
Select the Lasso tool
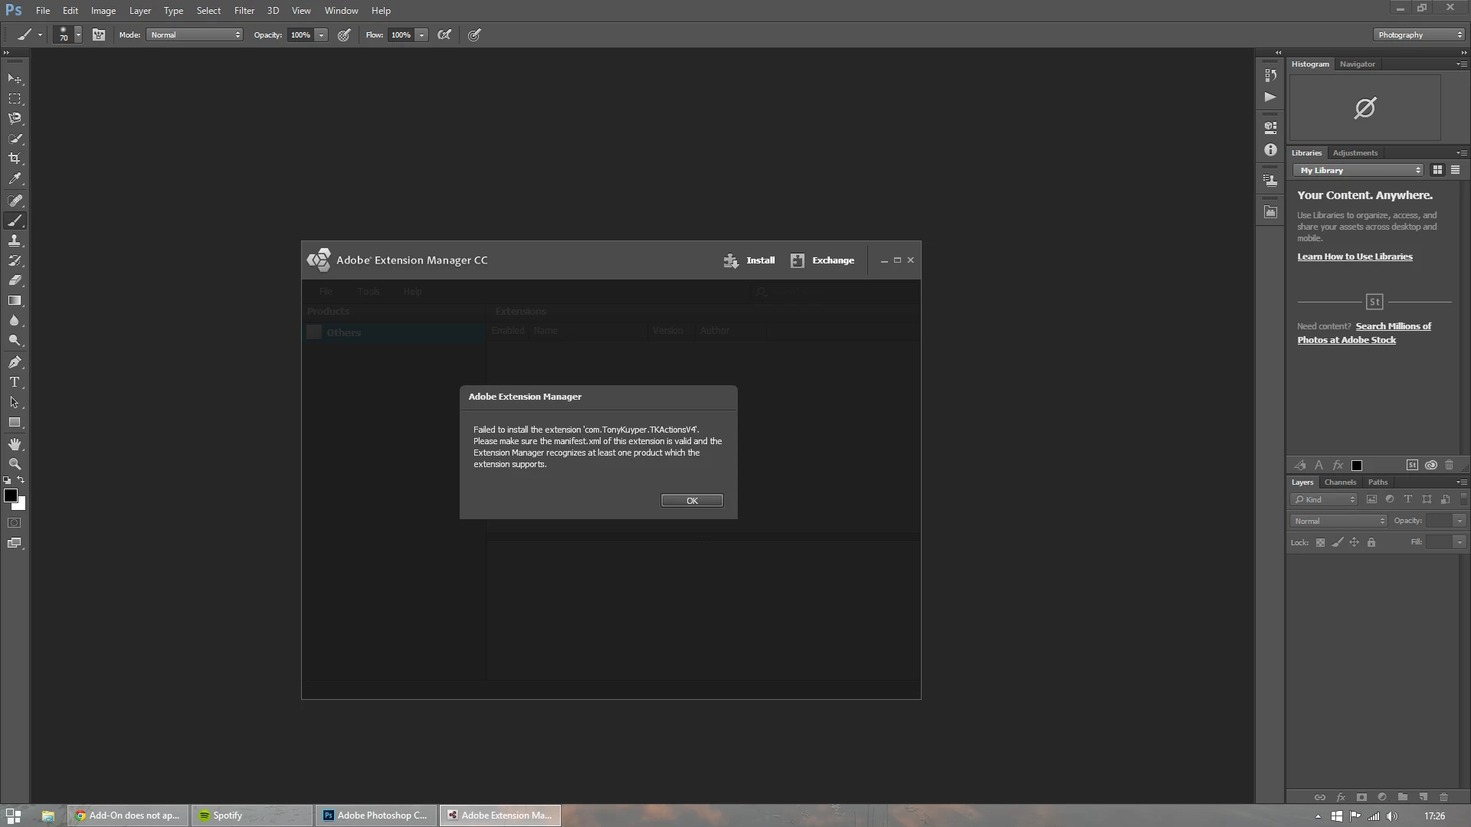click(x=15, y=119)
